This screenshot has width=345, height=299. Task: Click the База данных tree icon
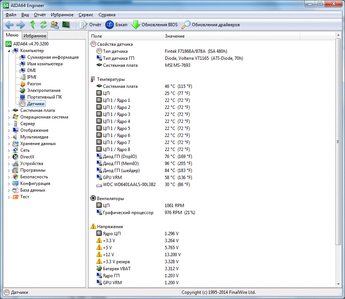(15, 190)
